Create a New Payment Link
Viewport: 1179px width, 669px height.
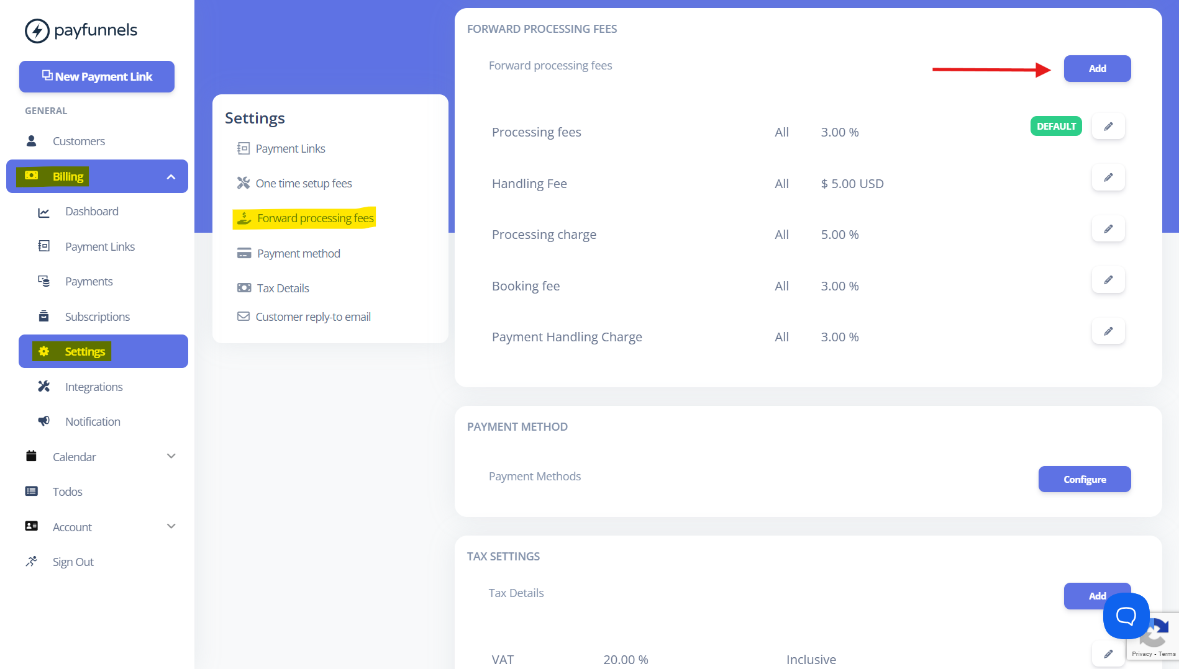point(97,76)
